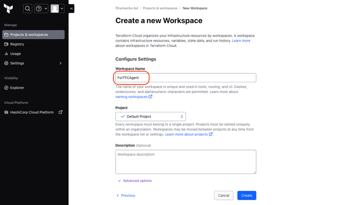Open the Default Project dropdown
The height and width of the screenshot is (205, 337).
151,116
